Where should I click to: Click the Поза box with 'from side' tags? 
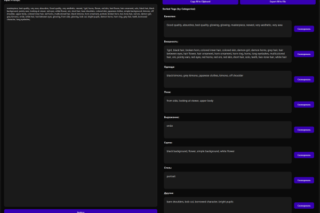point(228,104)
